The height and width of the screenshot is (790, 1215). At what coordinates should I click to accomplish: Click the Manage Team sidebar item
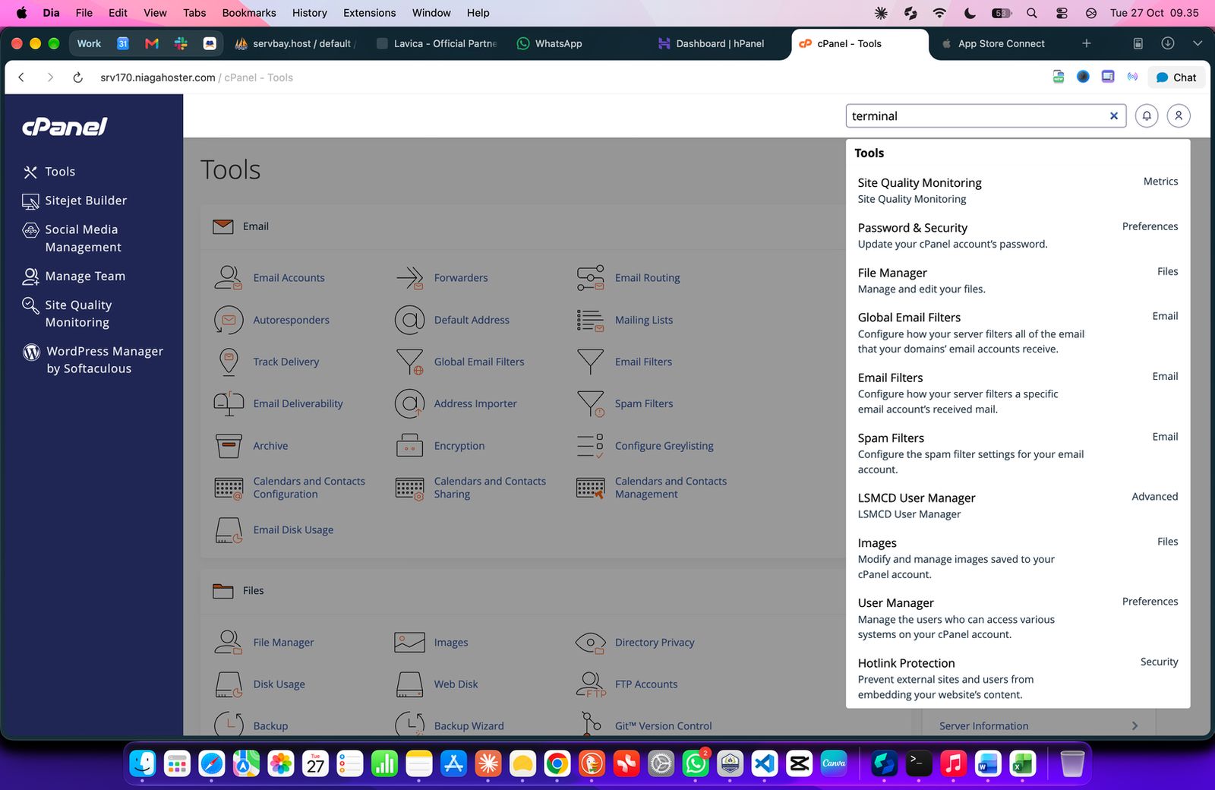tap(74, 276)
